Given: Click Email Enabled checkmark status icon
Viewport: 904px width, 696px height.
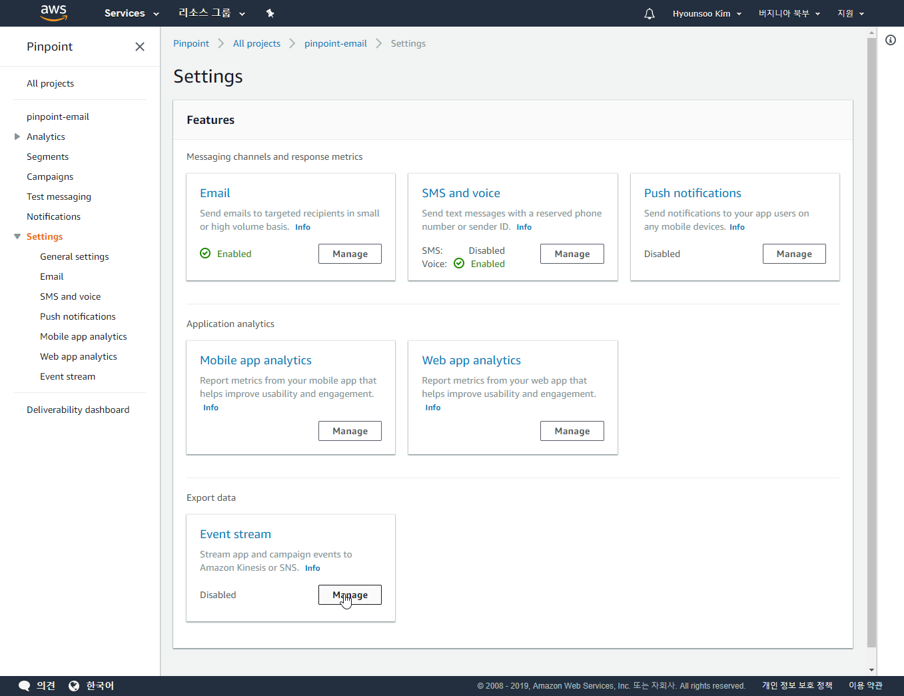Looking at the screenshot, I should tap(205, 253).
